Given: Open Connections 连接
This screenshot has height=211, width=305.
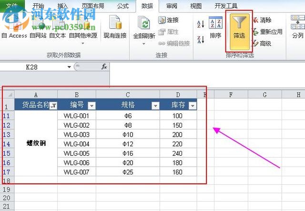Looking at the screenshot, I should point(168,20).
